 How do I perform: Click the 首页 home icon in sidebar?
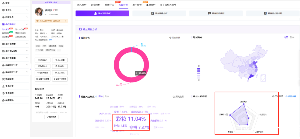click(x=3, y=3)
